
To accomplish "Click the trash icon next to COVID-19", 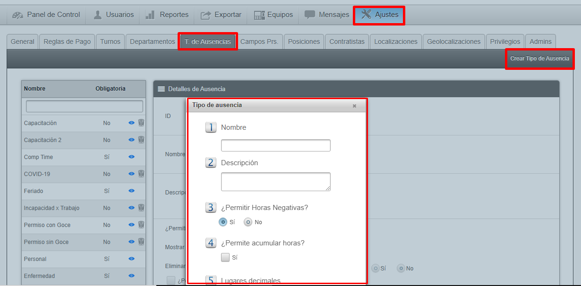I will pos(141,174).
